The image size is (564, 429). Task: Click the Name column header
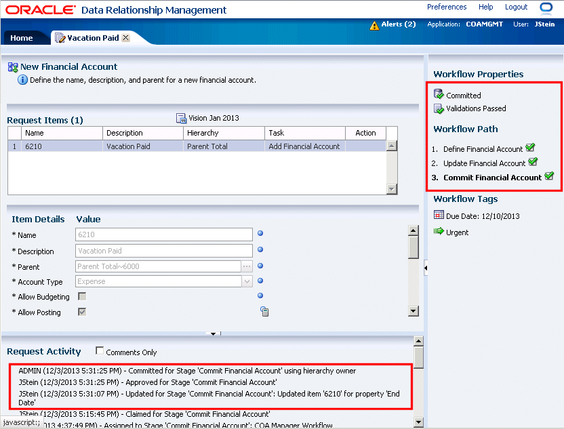click(62, 133)
